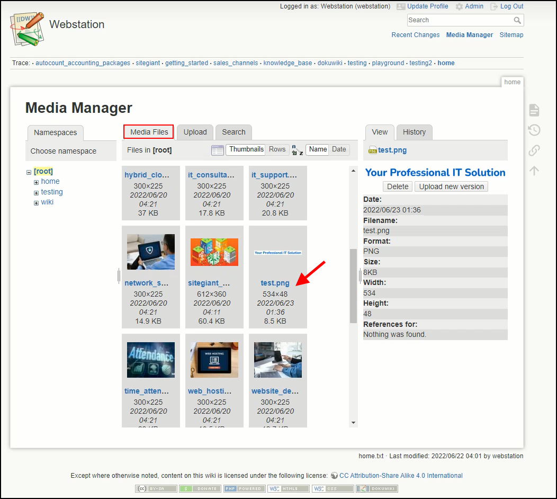Click the CC BY-SA footer badge

(x=156, y=489)
